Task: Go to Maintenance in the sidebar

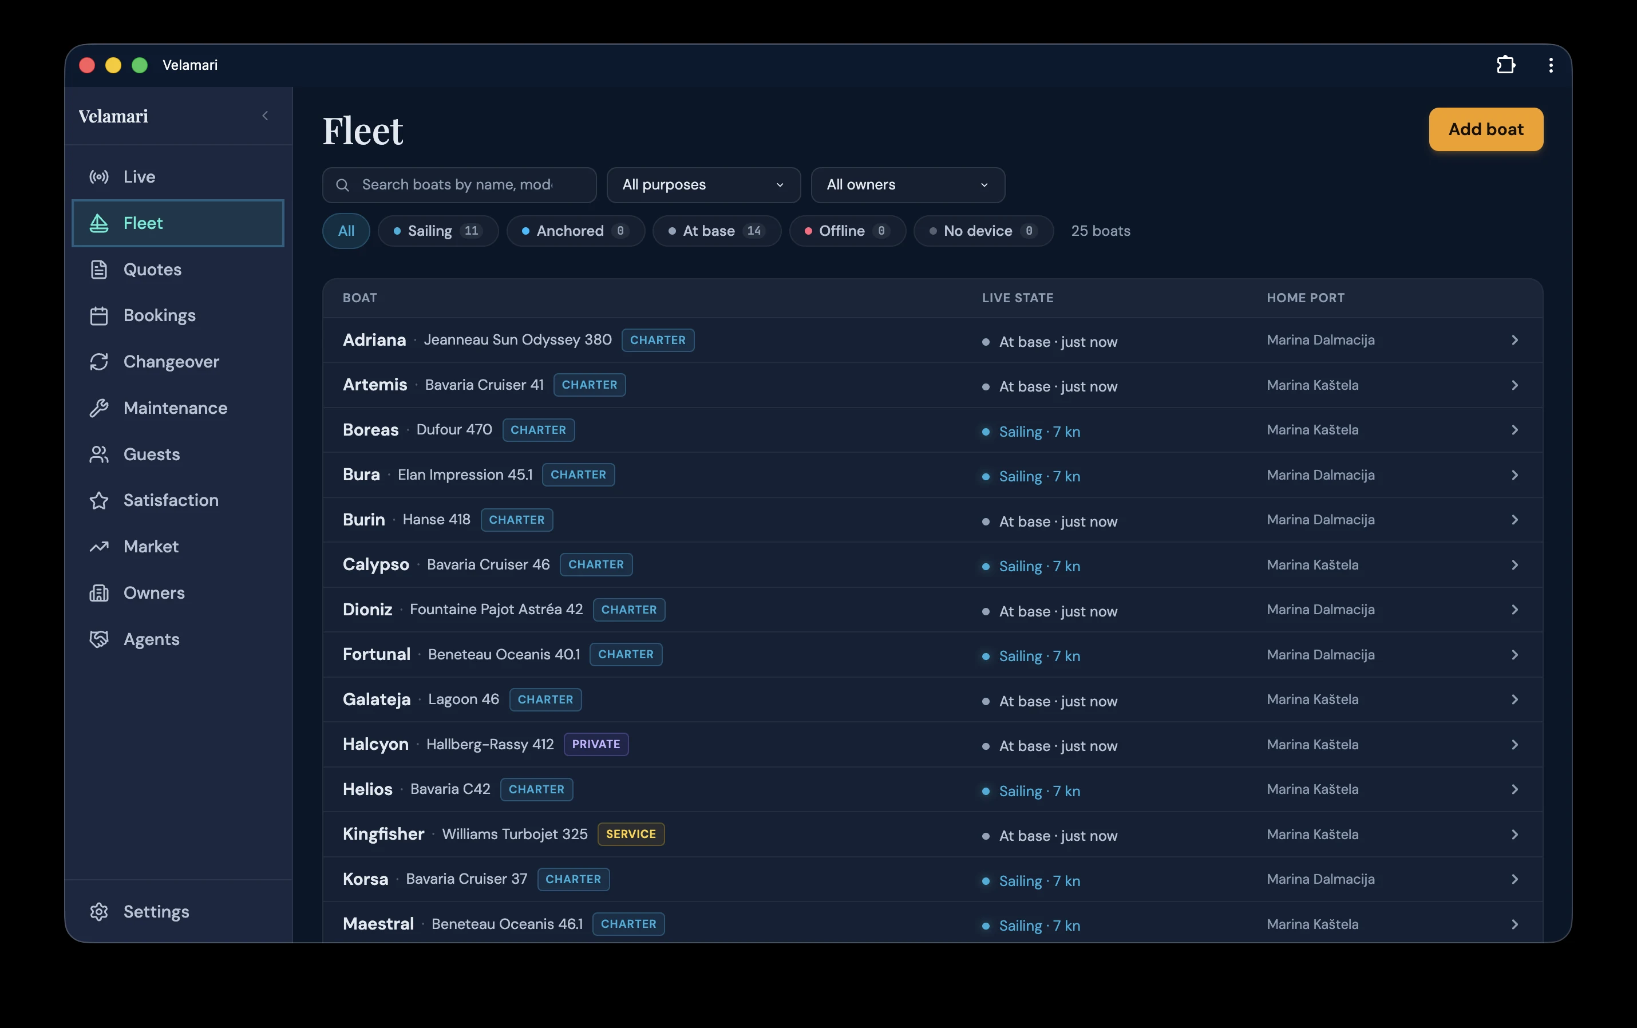Action: 178,408
